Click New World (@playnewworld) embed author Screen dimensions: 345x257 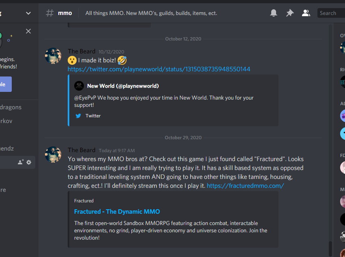(x=123, y=86)
